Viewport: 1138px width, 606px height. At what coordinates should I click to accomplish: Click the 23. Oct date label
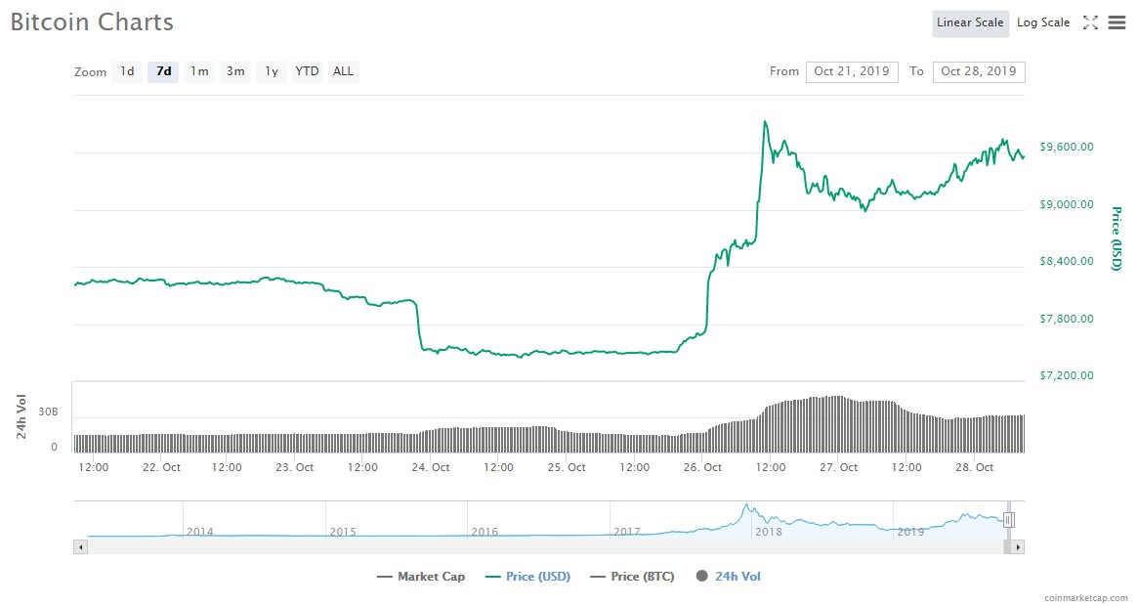coord(295,467)
